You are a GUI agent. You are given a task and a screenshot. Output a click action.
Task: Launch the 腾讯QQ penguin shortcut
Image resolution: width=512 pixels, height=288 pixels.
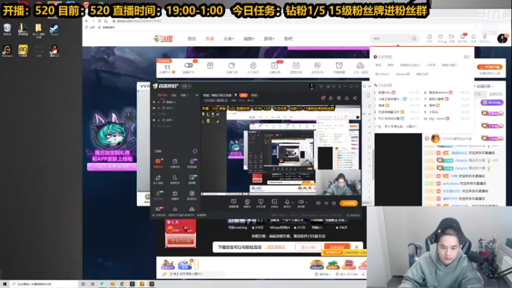(54, 51)
